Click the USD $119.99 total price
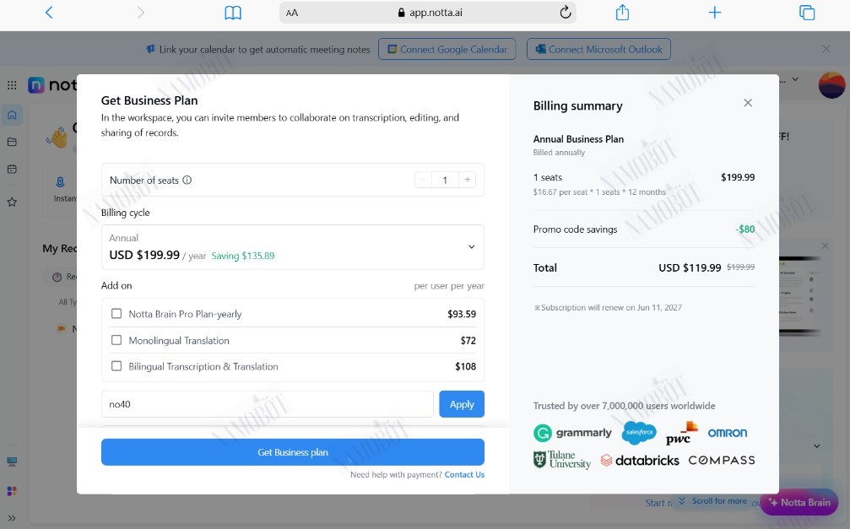This screenshot has width=850, height=529. [x=690, y=267]
